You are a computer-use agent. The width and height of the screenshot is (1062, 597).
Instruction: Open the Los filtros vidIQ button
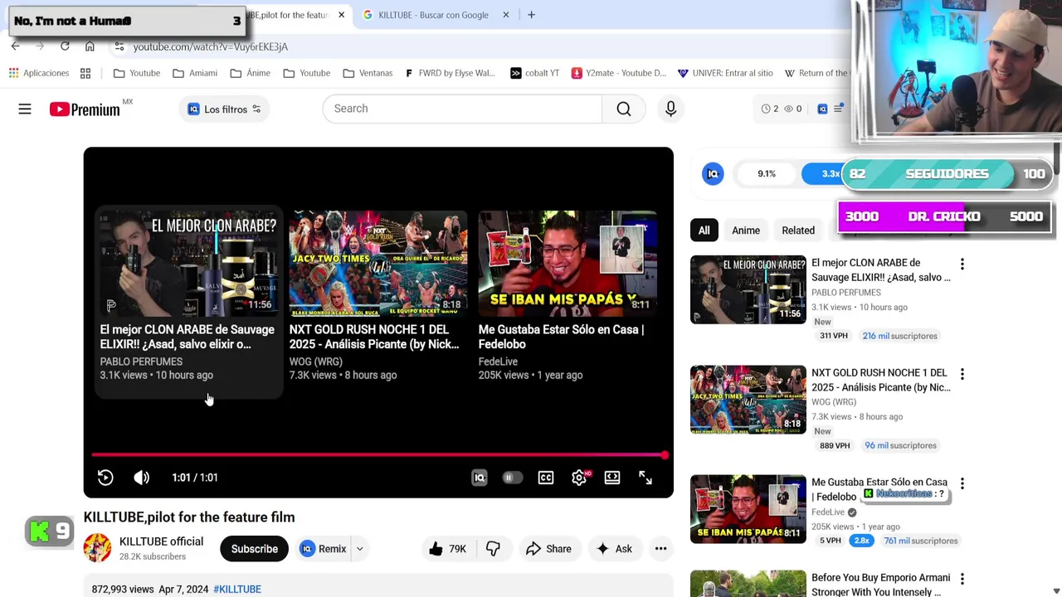coord(224,109)
